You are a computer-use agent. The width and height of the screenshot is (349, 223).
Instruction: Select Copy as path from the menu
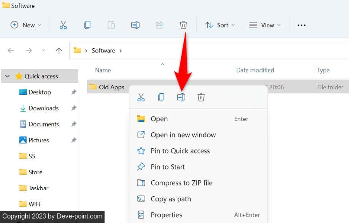click(170, 199)
